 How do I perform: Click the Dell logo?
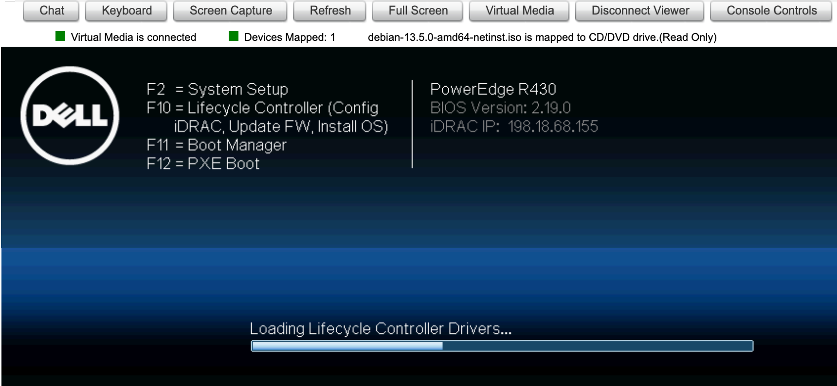tap(70, 116)
